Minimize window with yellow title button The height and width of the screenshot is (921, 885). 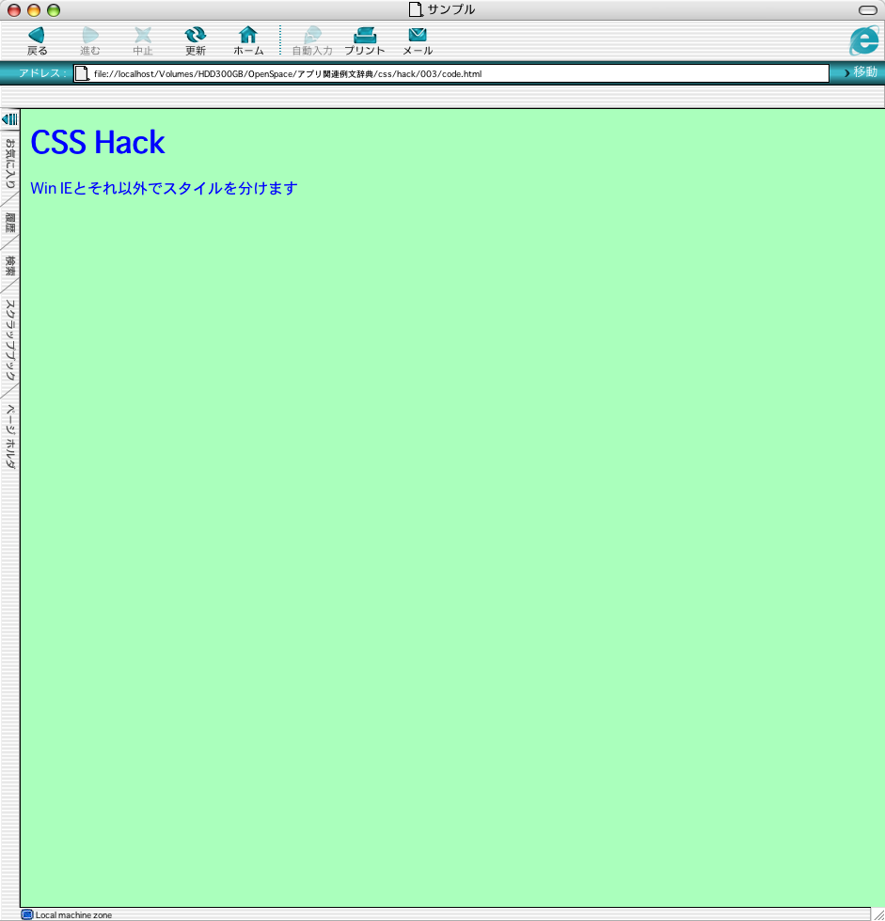click(34, 10)
